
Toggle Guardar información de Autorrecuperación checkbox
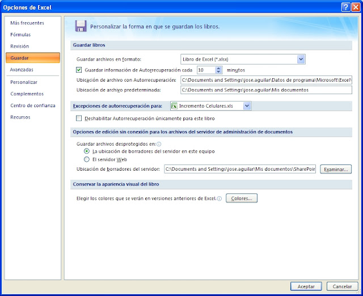79,70
